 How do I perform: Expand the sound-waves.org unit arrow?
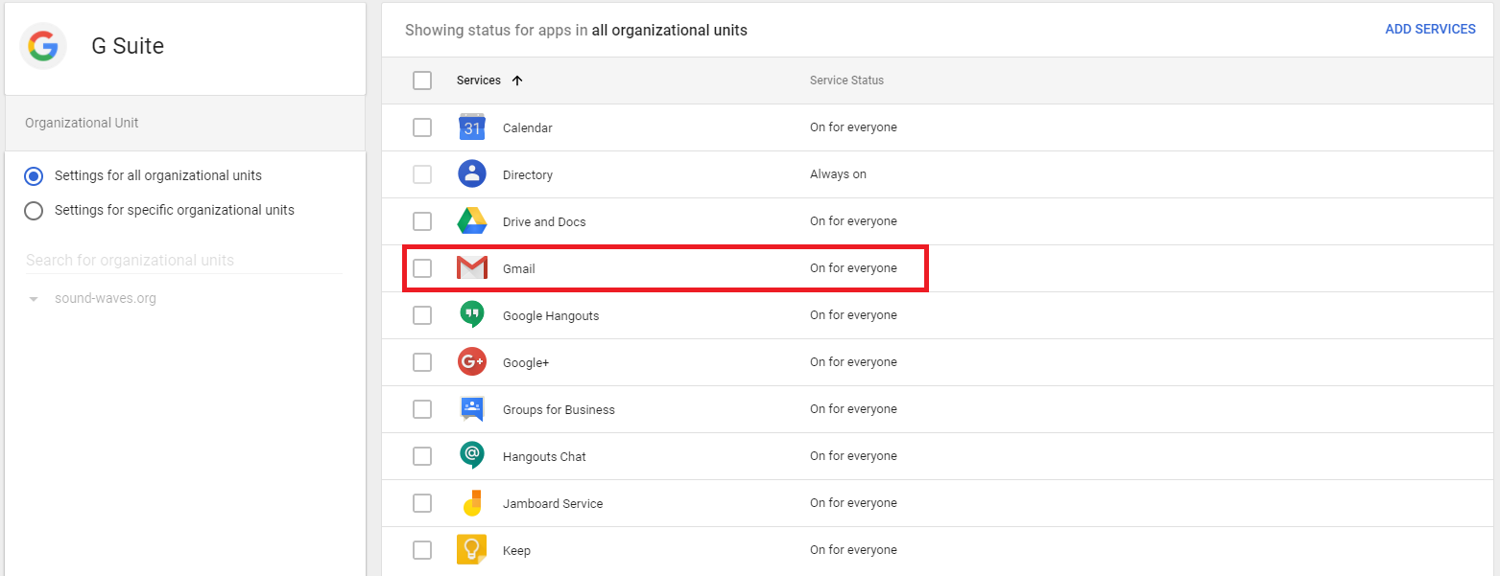(x=34, y=299)
